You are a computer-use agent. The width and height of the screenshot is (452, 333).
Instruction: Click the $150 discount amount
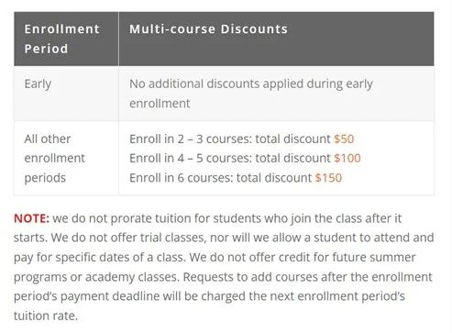[x=328, y=178]
